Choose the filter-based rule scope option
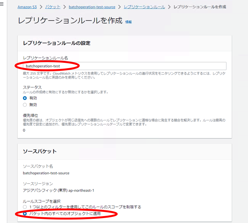The height and width of the screenshot is (223, 248). [x=25, y=207]
